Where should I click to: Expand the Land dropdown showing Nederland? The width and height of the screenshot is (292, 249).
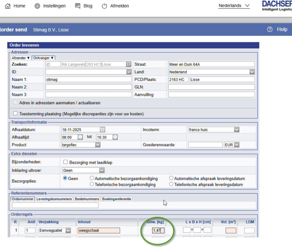[252, 72]
